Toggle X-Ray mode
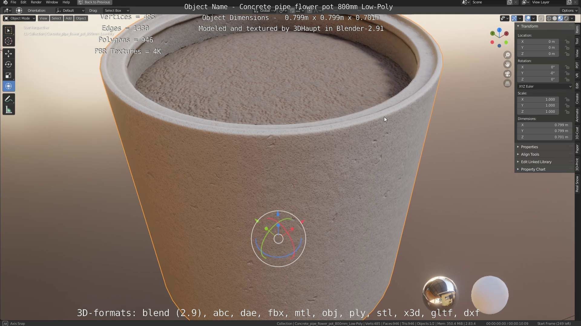Viewport: 581px width, 326px height. [x=541, y=18]
